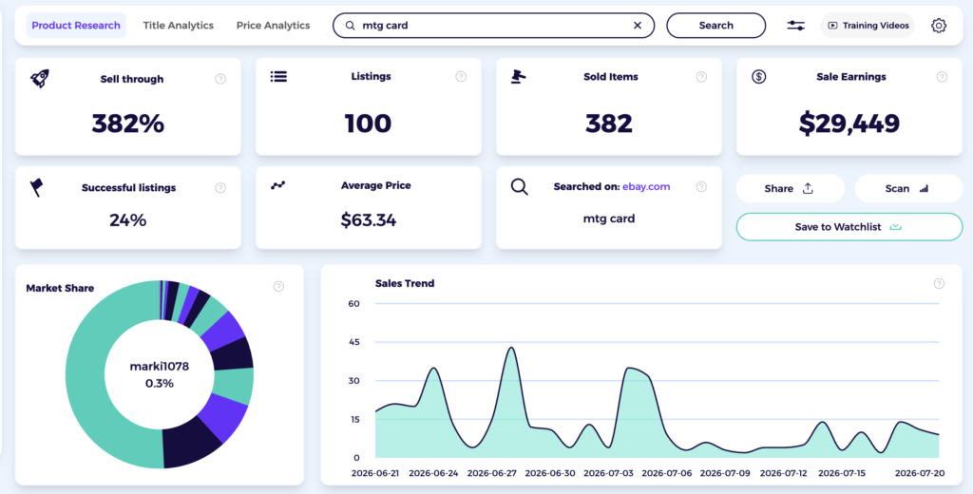Click the Market Share heading
Viewport: 973px width, 494px height.
coord(60,288)
